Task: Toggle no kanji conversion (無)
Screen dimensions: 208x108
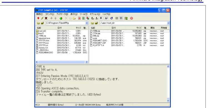Action: [x=101, y=18]
